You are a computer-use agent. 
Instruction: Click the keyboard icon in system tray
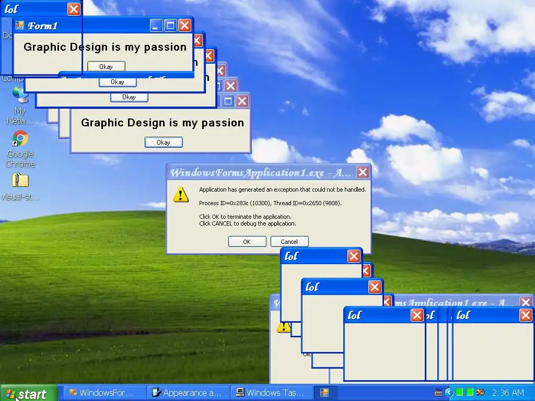tap(438, 393)
